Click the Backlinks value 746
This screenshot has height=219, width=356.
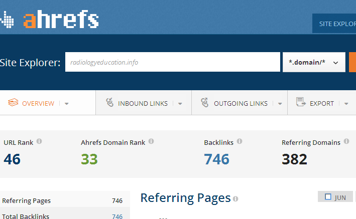(216, 159)
